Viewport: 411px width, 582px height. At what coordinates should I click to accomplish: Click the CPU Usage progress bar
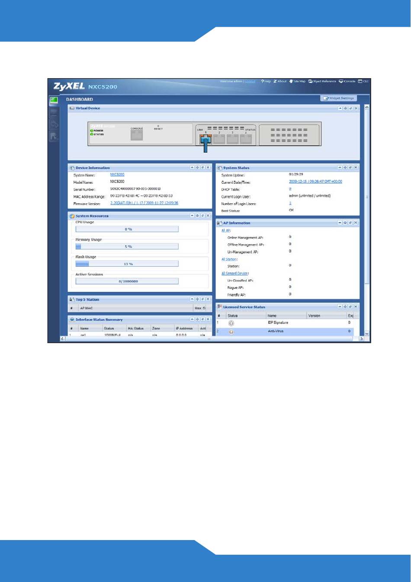127,229
